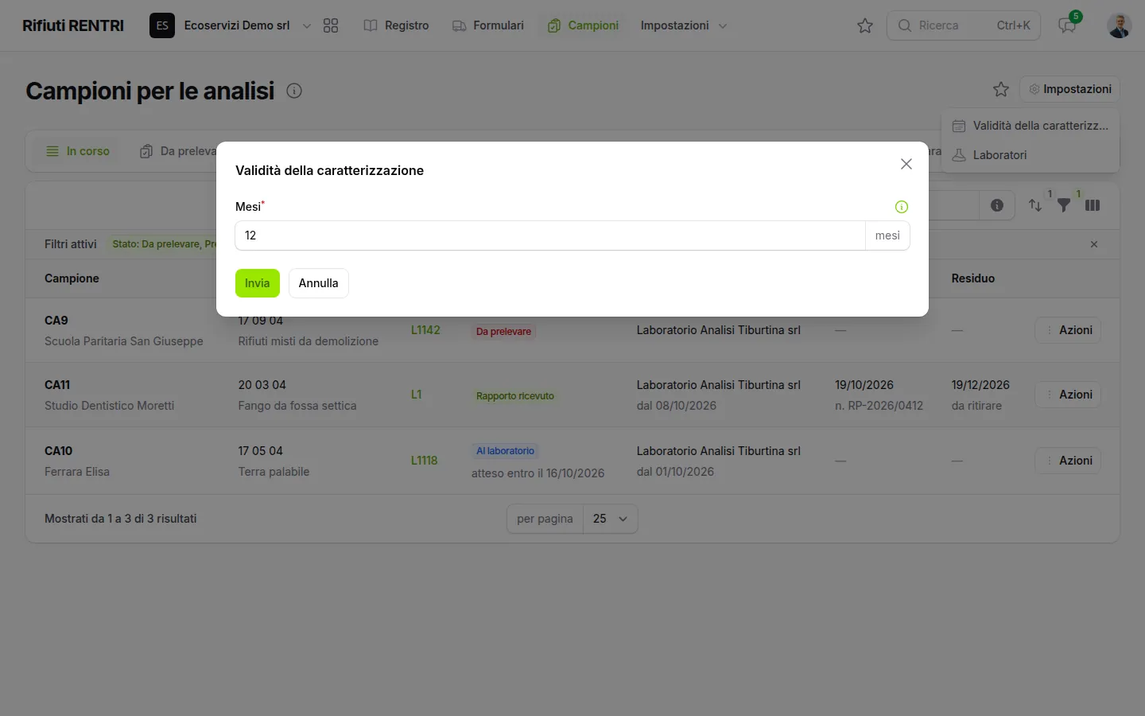
Task: Focus the Mesi input field
Action: tap(550, 235)
